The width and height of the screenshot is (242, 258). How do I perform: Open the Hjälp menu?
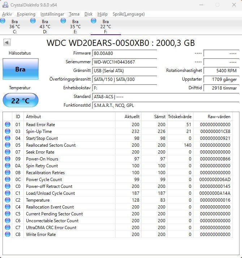pyautogui.click(x=103, y=14)
